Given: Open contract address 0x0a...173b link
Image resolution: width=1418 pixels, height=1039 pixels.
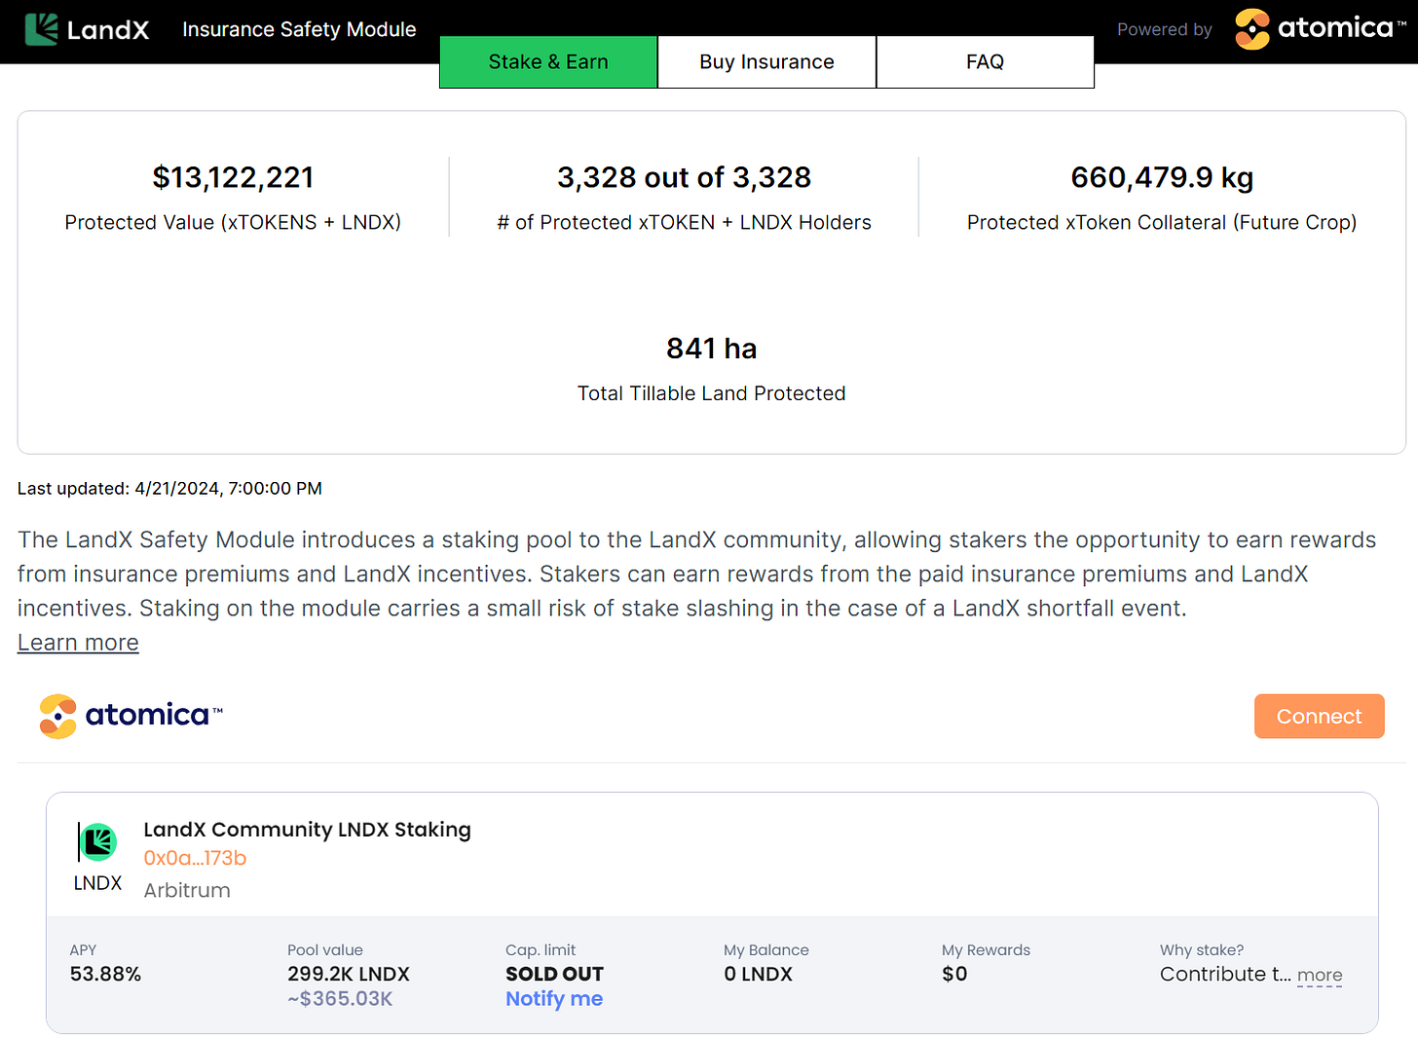Looking at the screenshot, I should click(195, 858).
